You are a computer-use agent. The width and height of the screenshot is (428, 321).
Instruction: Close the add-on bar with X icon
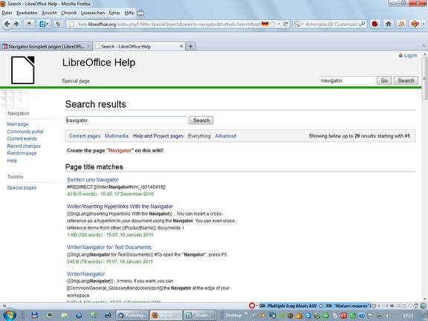coord(4,305)
